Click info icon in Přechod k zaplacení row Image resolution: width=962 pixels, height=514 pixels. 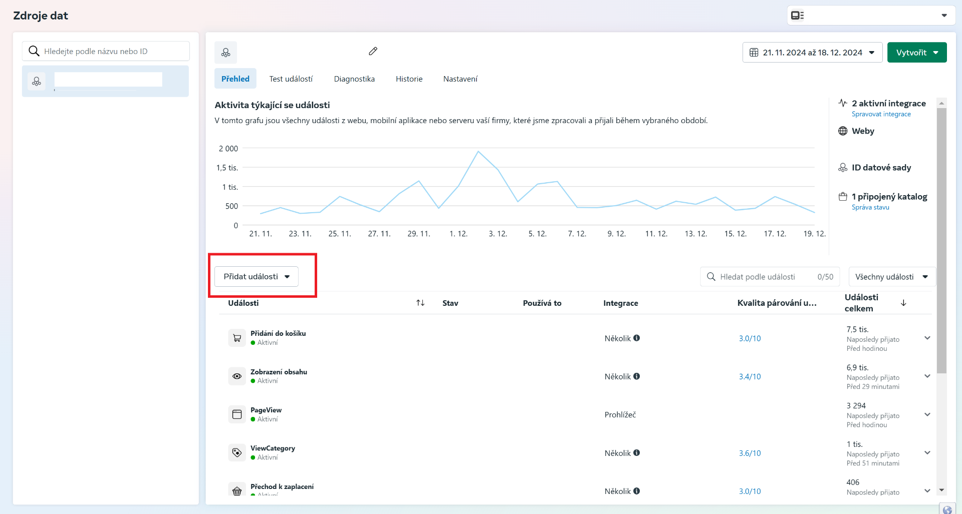(x=636, y=491)
